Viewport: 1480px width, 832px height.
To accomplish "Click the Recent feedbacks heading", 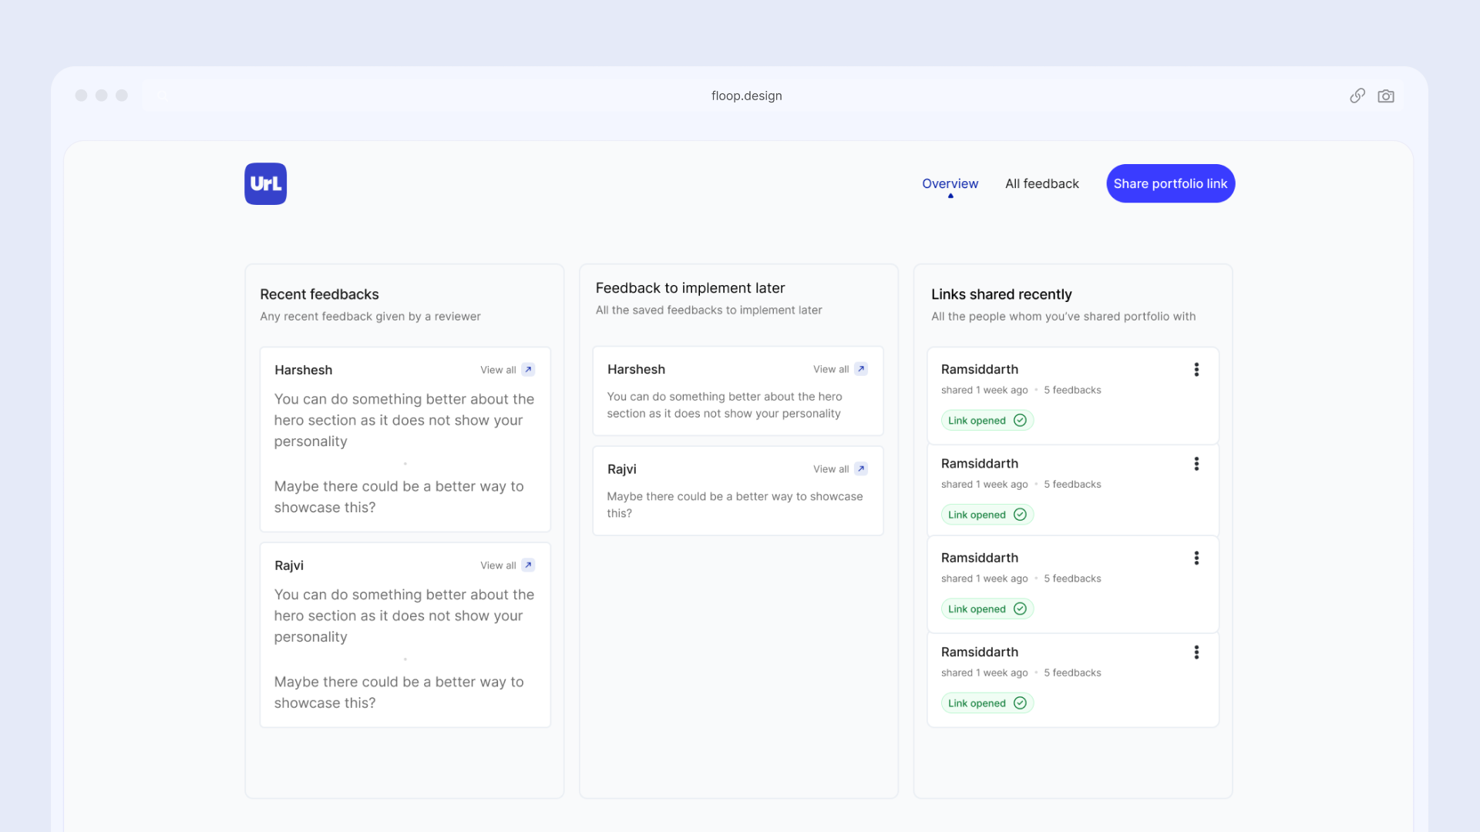I will (x=319, y=294).
